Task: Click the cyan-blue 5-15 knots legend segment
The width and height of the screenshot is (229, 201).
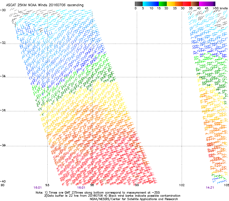Action: click(x=151, y=4)
